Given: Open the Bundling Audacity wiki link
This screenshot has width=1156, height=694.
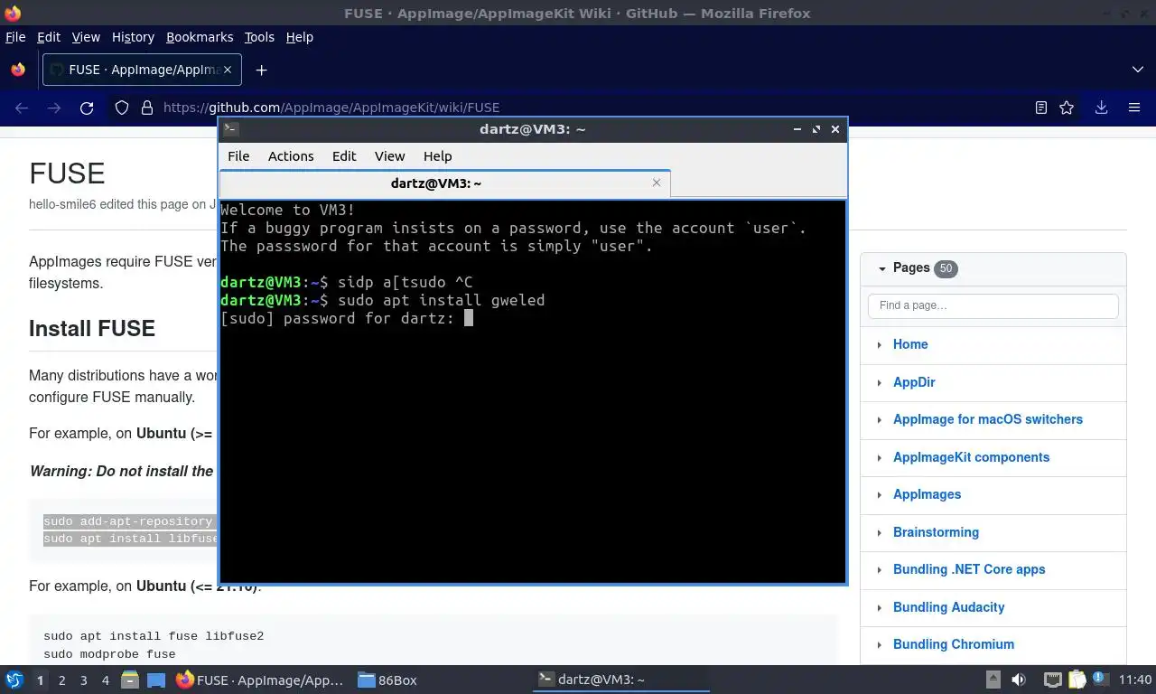Looking at the screenshot, I should tap(948, 607).
